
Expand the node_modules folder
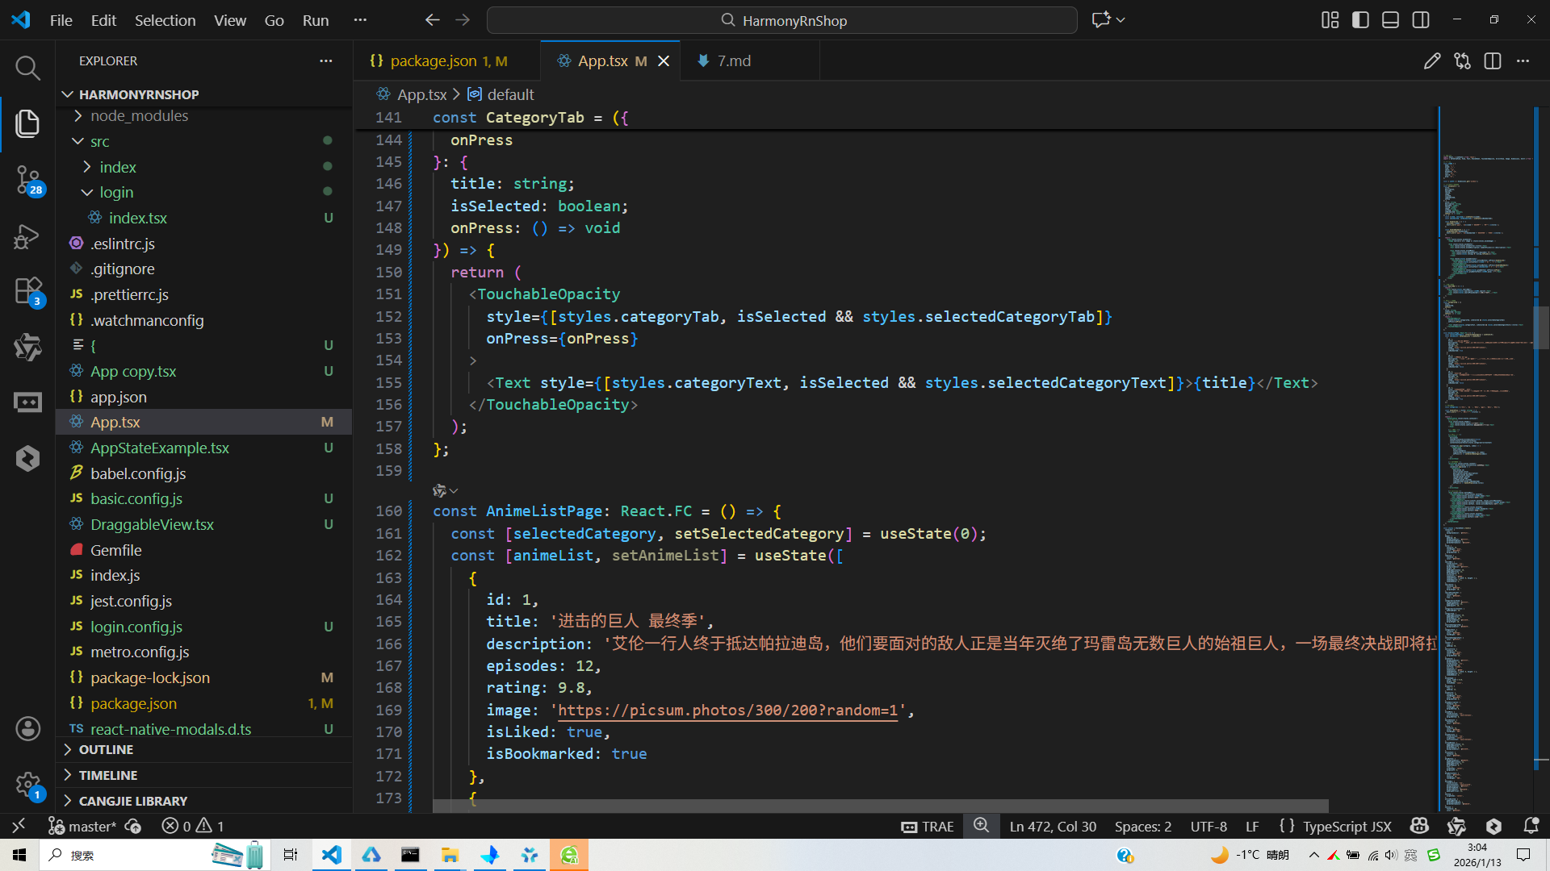click(139, 116)
